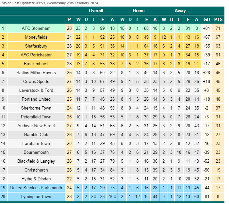Select Laverstock & Ford team entry
The image size is (229, 204).
point(36,90)
